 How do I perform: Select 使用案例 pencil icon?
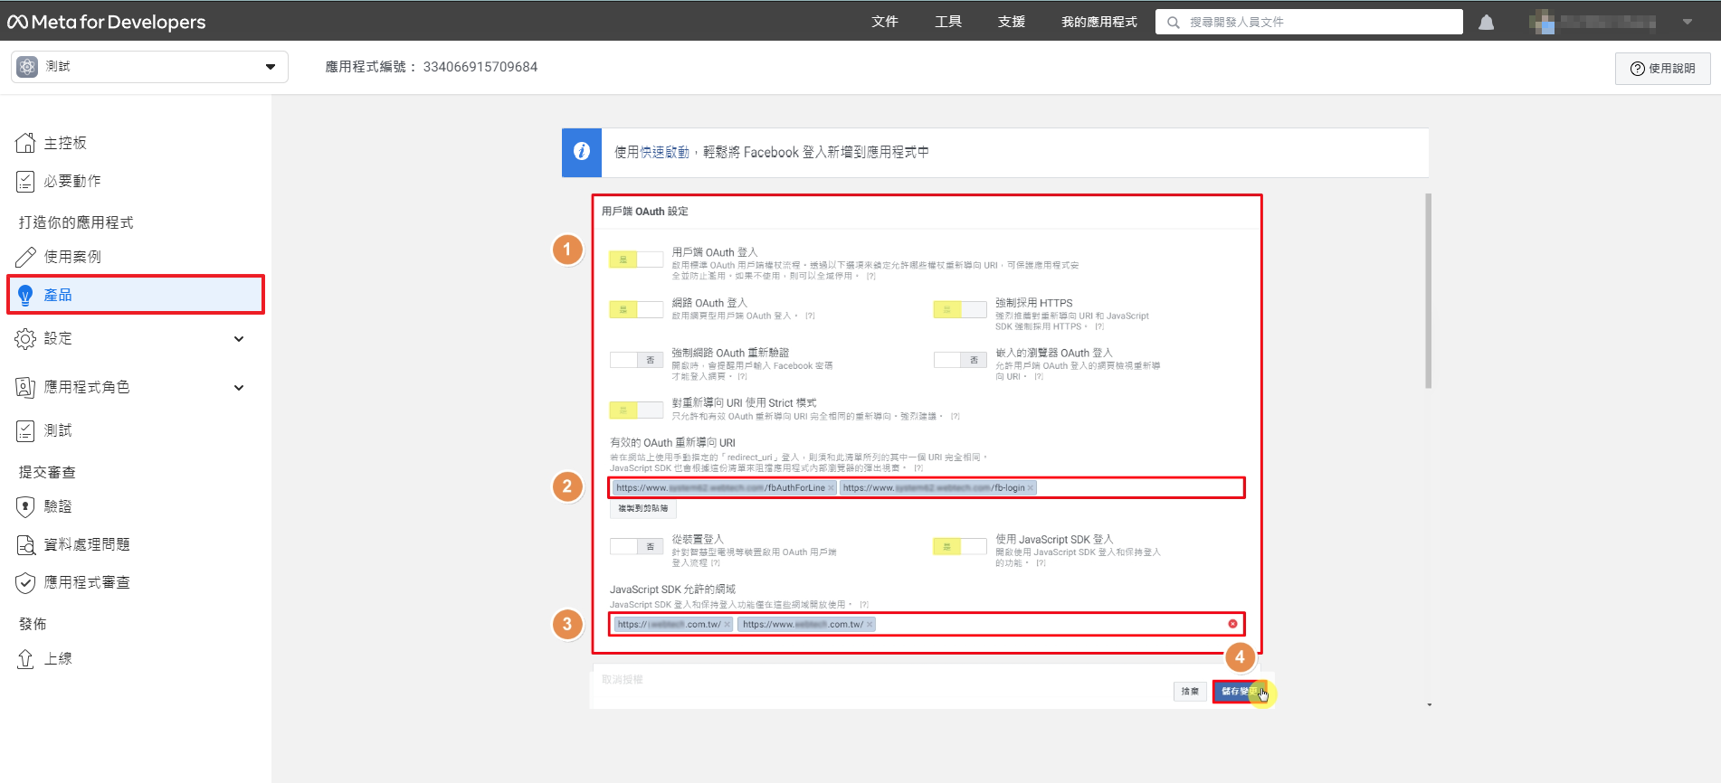[25, 257]
